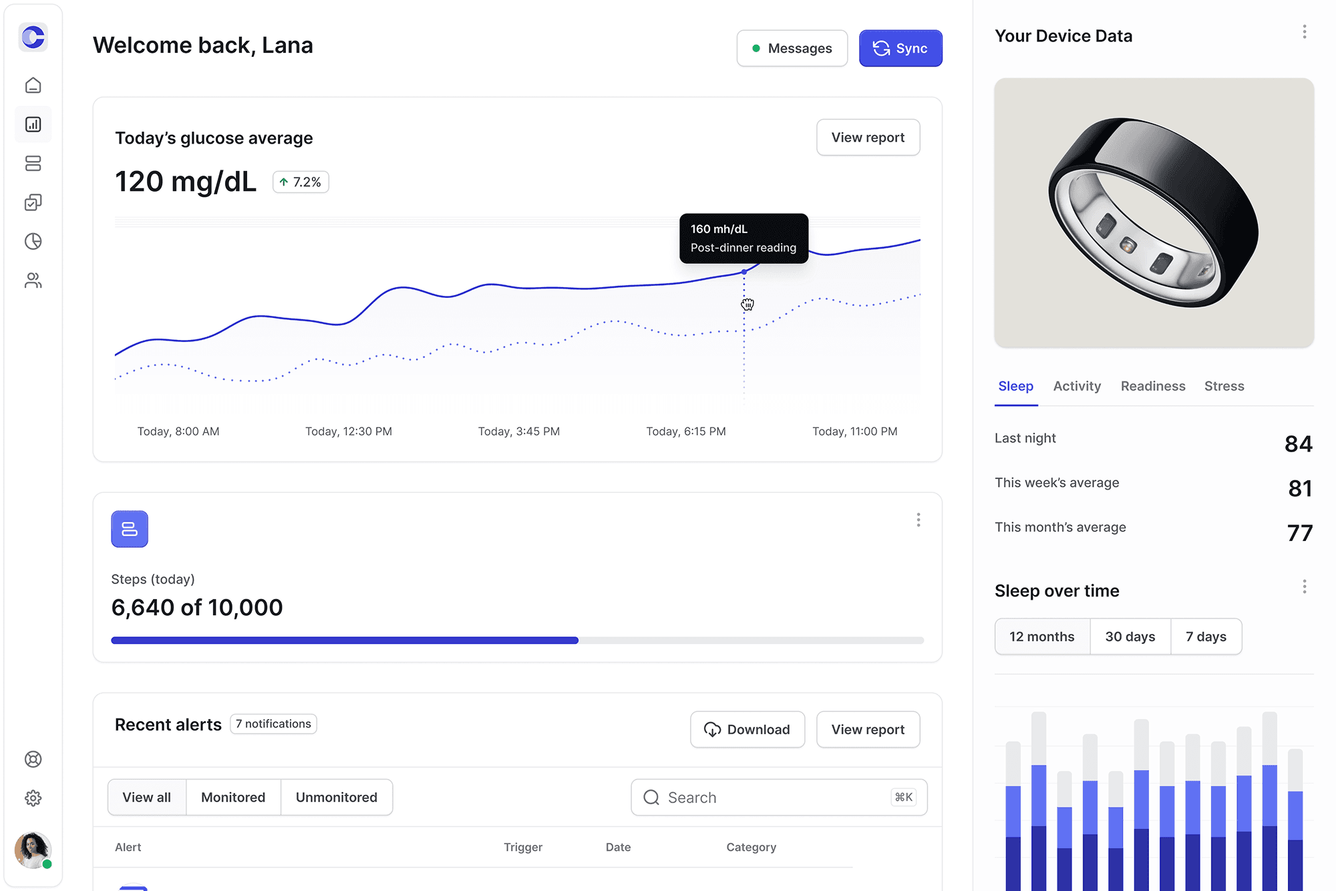Click the green Messages status dot
Screen dimensions: 1336x891
[756, 48]
